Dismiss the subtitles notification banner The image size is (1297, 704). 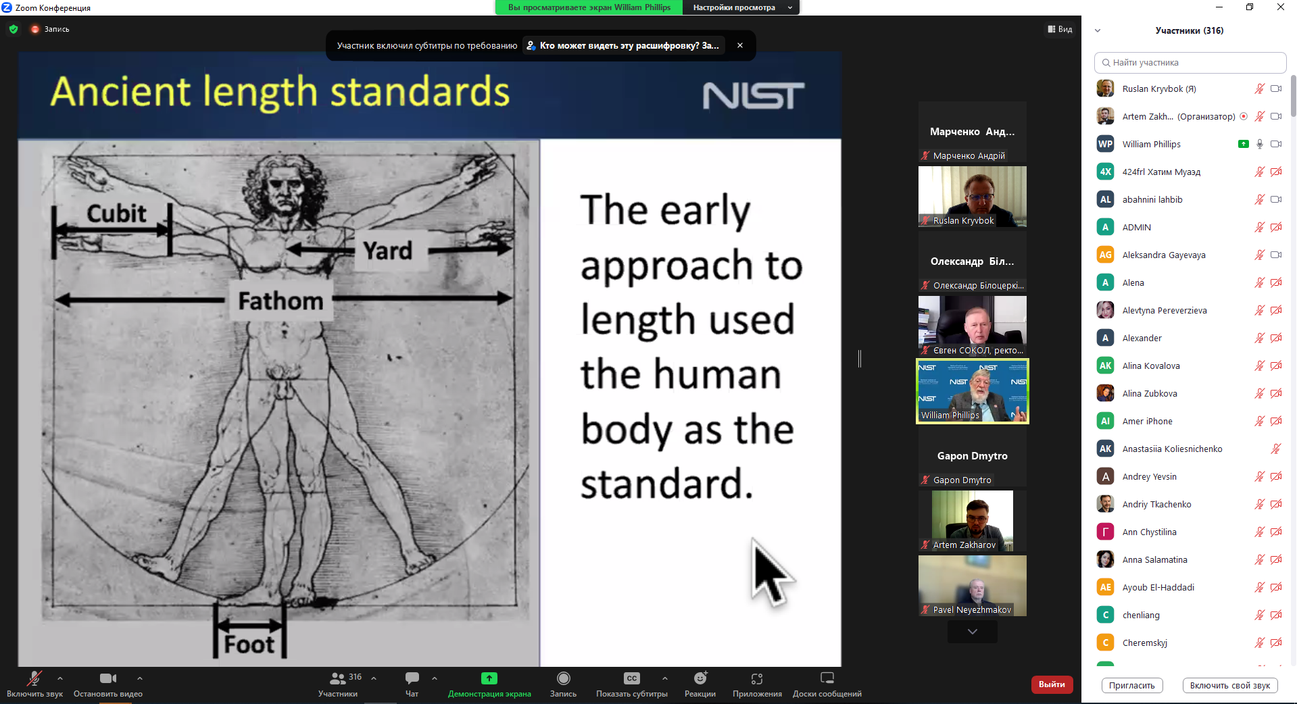click(740, 45)
